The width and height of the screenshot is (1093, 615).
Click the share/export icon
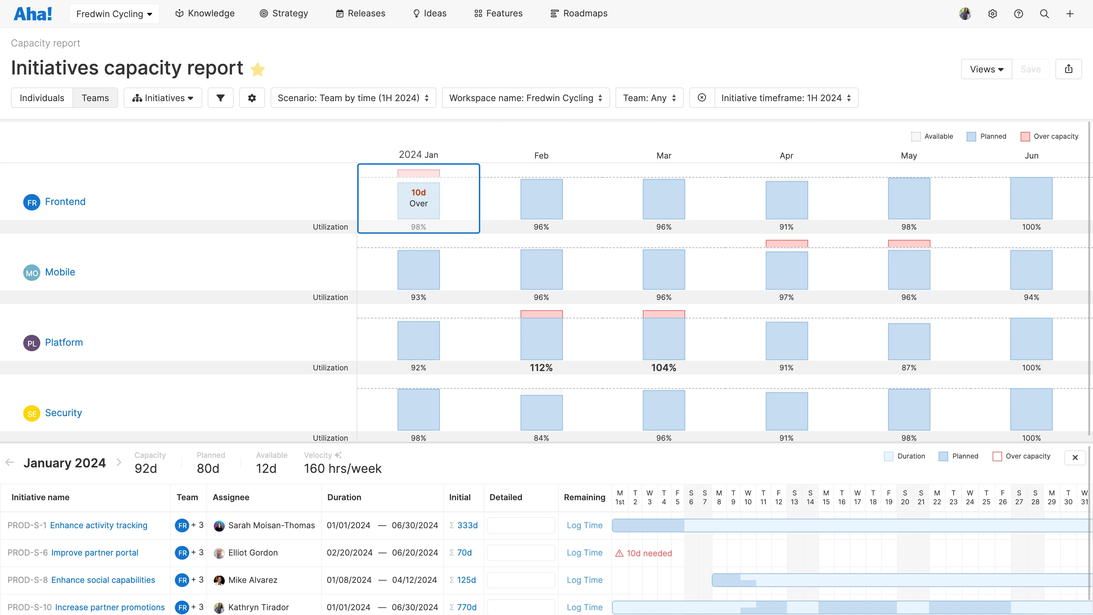click(x=1068, y=69)
